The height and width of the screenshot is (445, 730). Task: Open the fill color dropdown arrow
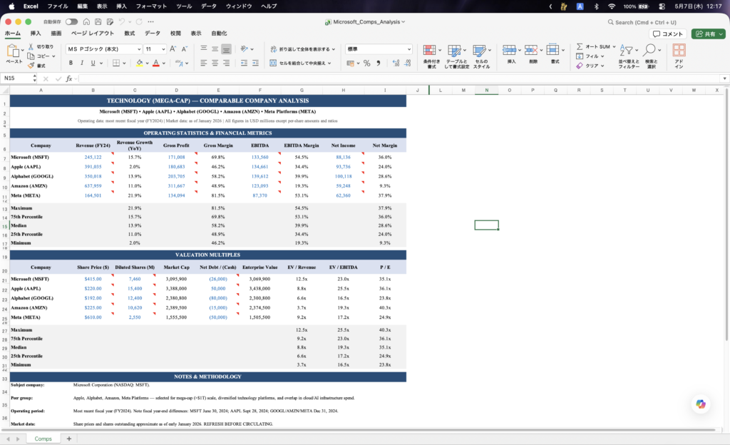[x=147, y=63]
